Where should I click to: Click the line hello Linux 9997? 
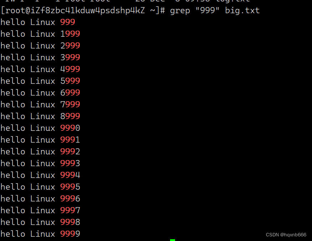(40, 210)
